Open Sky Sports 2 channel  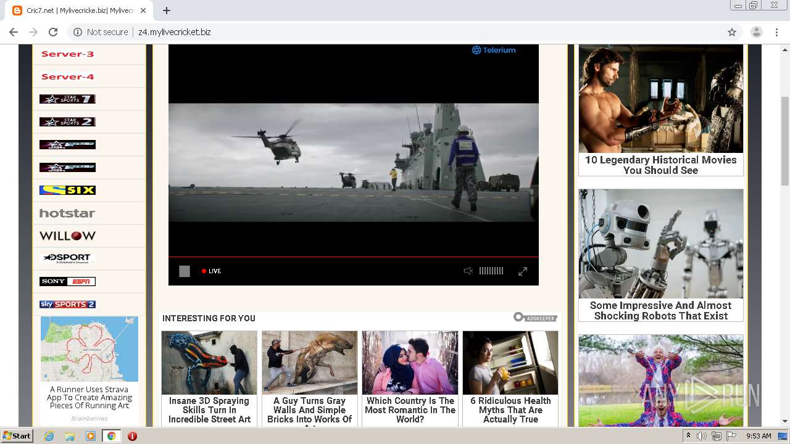(67, 304)
